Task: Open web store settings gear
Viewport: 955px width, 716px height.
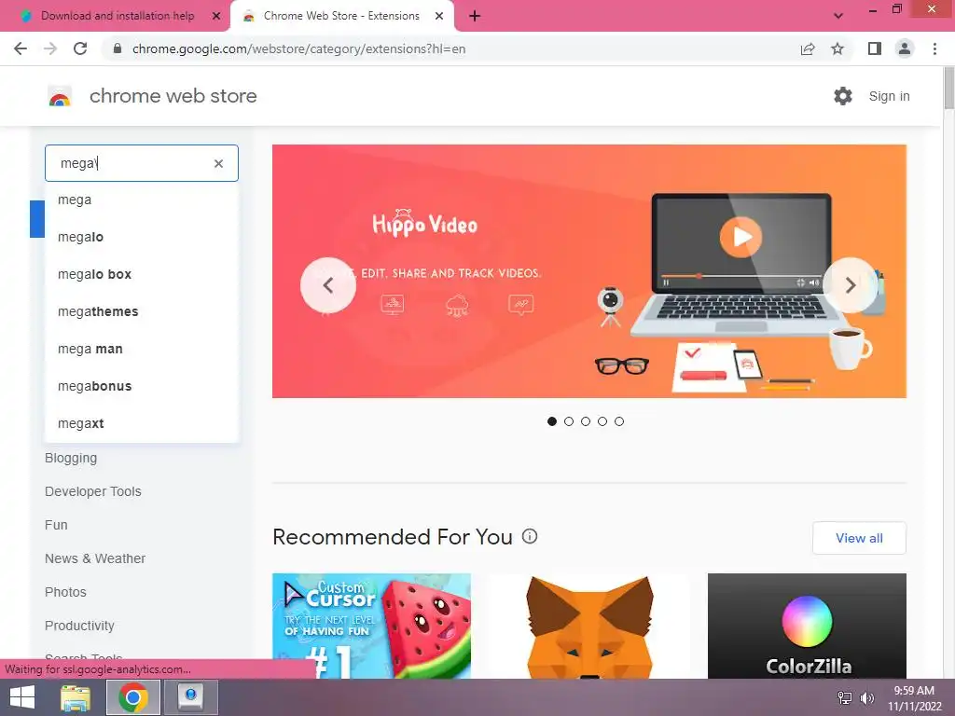Action: coord(843,96)
